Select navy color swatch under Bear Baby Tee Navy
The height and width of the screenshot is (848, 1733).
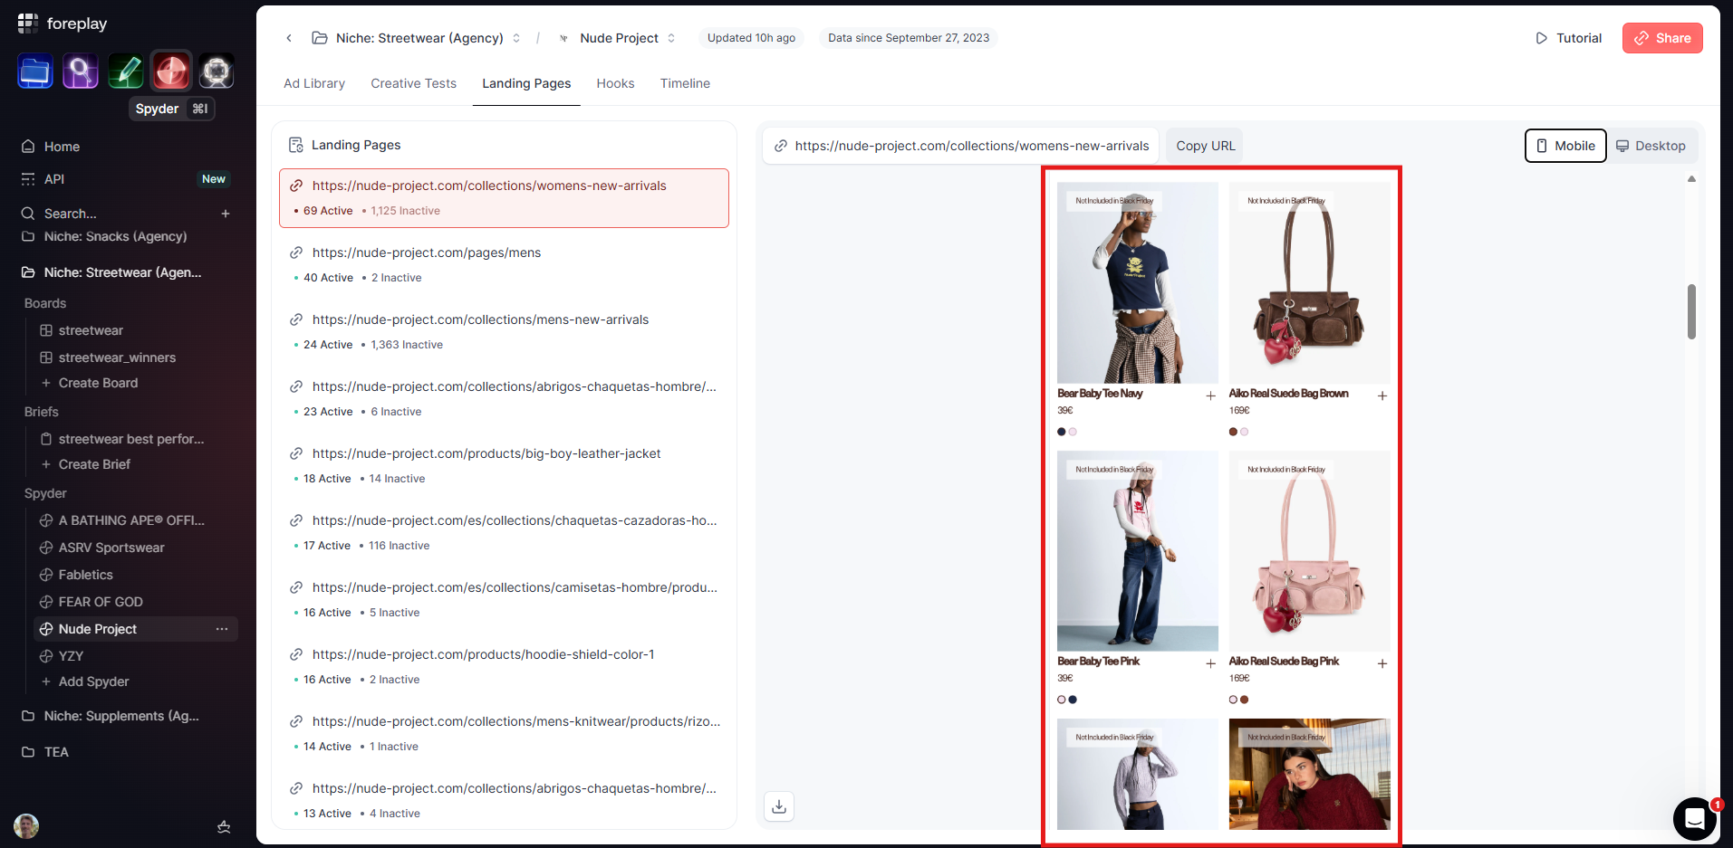point(1062,432)
